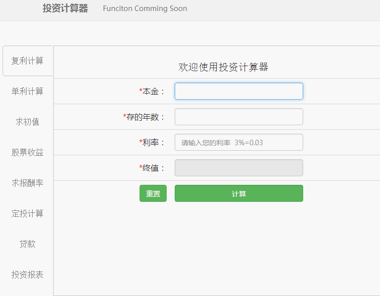Go to the 求报酬率 tab
Screen dimensions: 380x296
28,183
